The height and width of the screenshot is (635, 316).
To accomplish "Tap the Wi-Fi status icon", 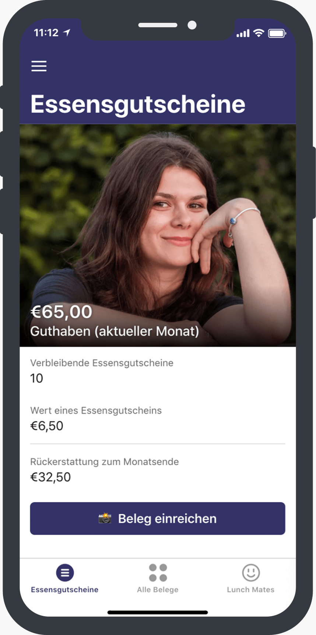I will point(259,33).
